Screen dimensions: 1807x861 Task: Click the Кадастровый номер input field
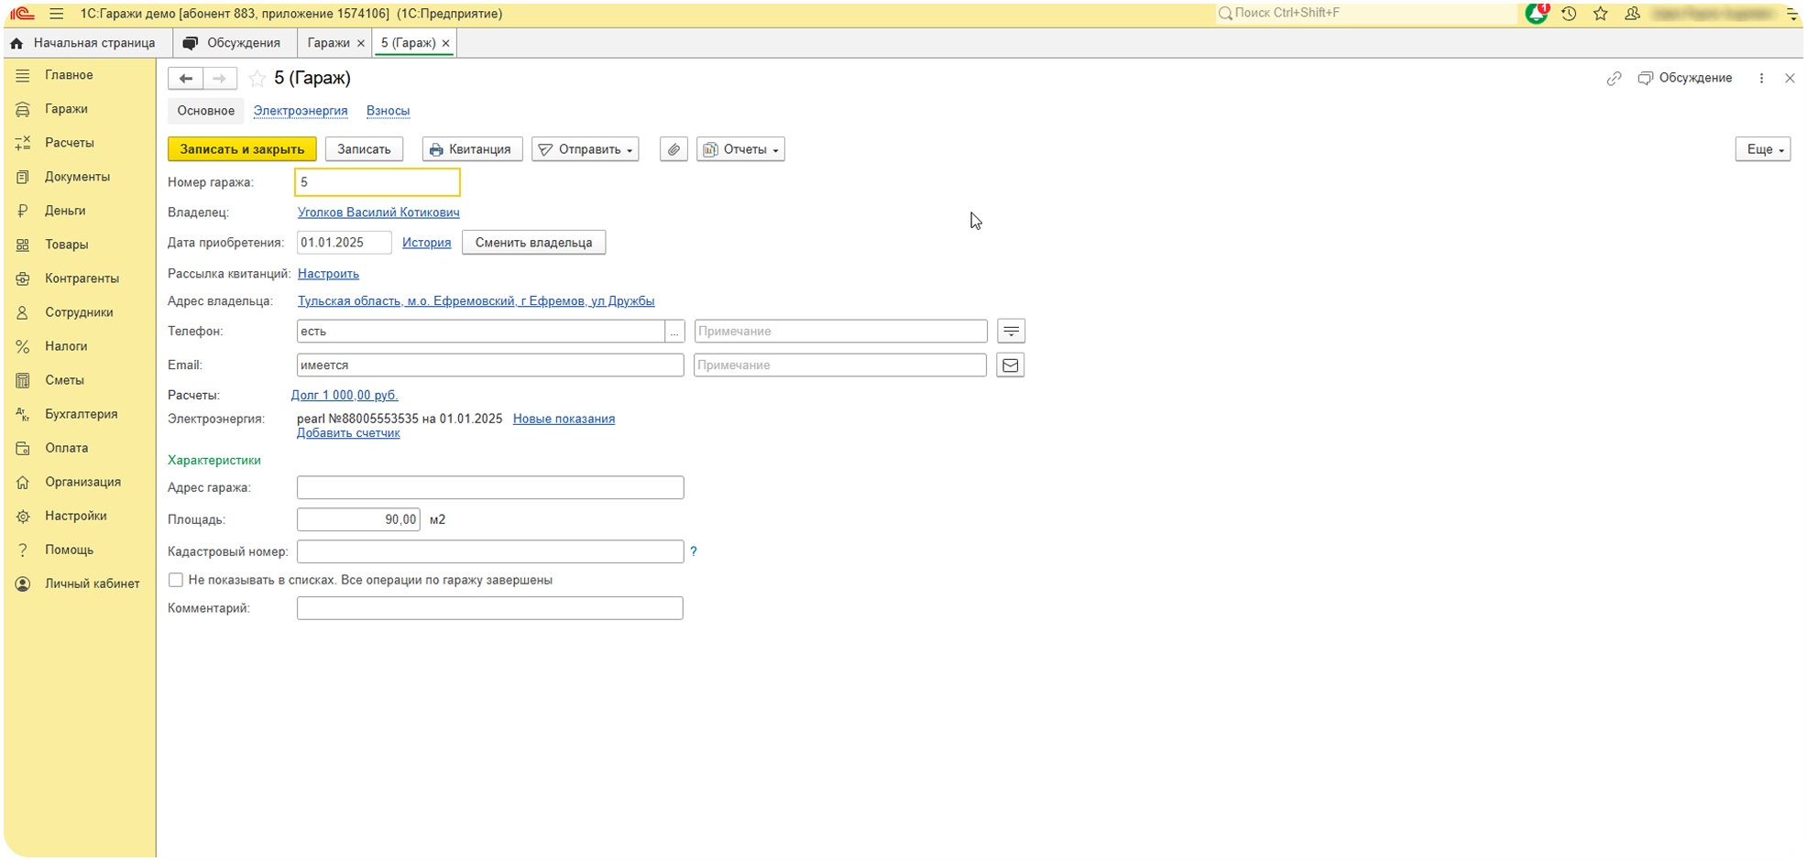pyautogui.click(x=490, y=551)
